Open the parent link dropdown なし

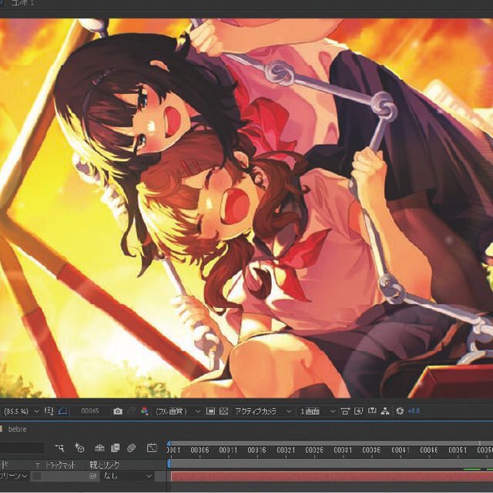127,476
